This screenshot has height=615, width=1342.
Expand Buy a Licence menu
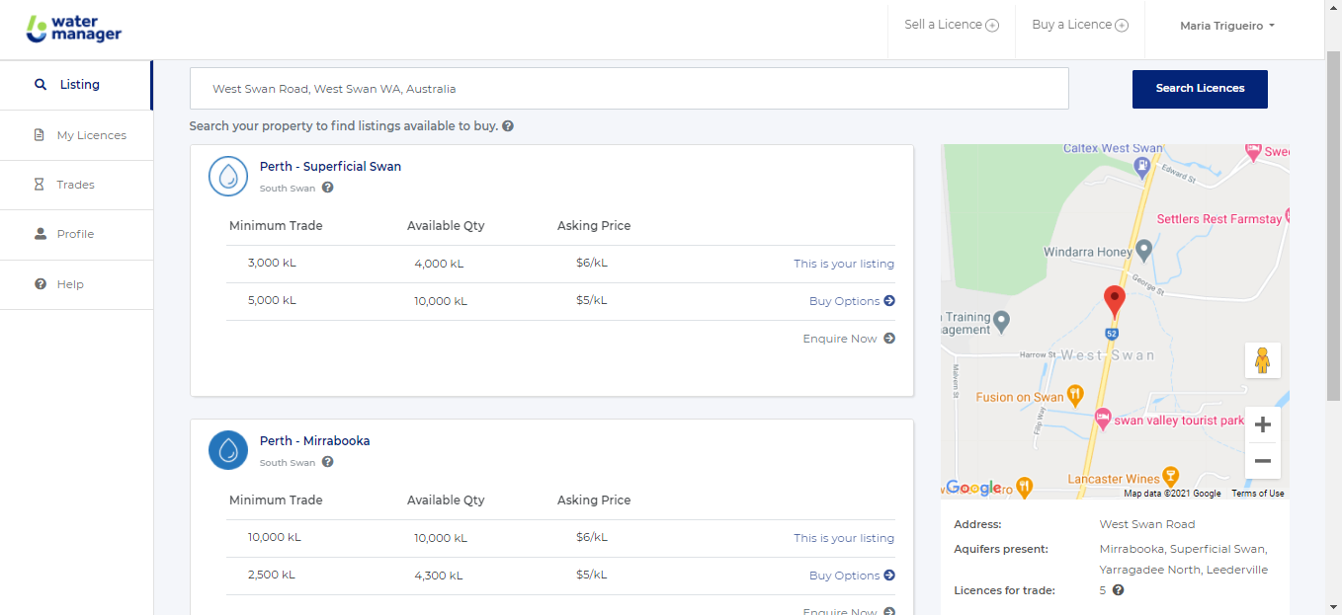point(1079,25)
